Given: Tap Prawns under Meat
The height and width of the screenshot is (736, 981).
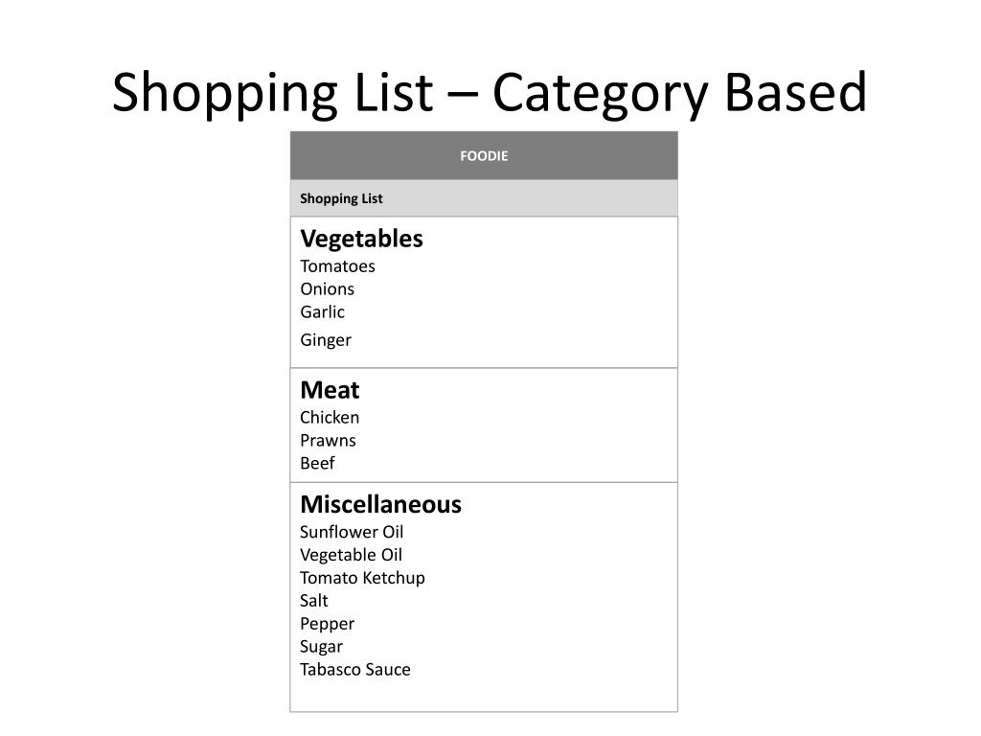Looking at the screenshot, I should pyautogui.click(x=328, y=441).
